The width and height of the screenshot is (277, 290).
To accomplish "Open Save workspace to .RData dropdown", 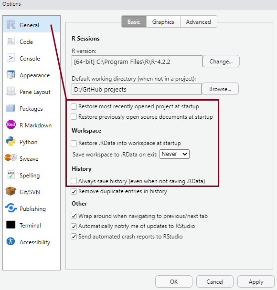I will [174, 154].
